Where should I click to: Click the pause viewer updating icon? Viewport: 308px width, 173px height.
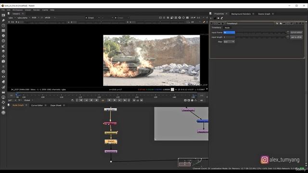(x=187, y=18)
